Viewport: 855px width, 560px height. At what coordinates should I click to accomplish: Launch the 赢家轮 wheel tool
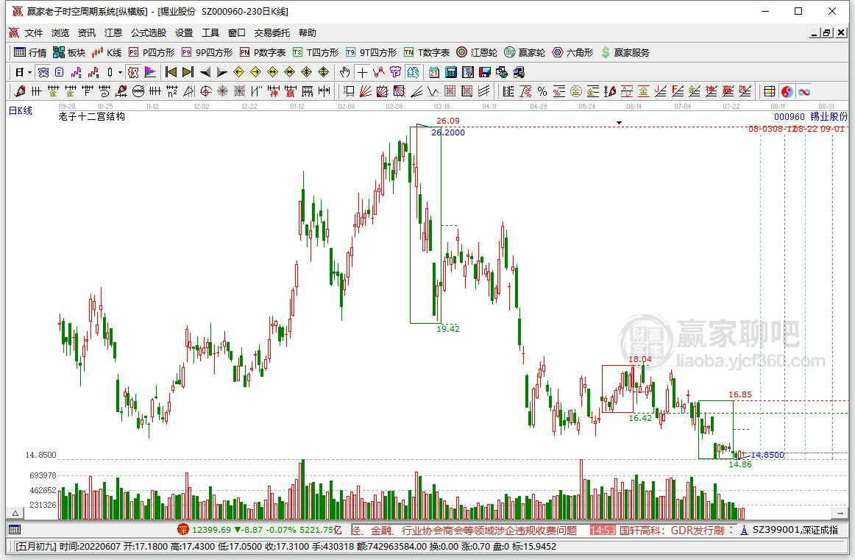(x=525, y=52)
